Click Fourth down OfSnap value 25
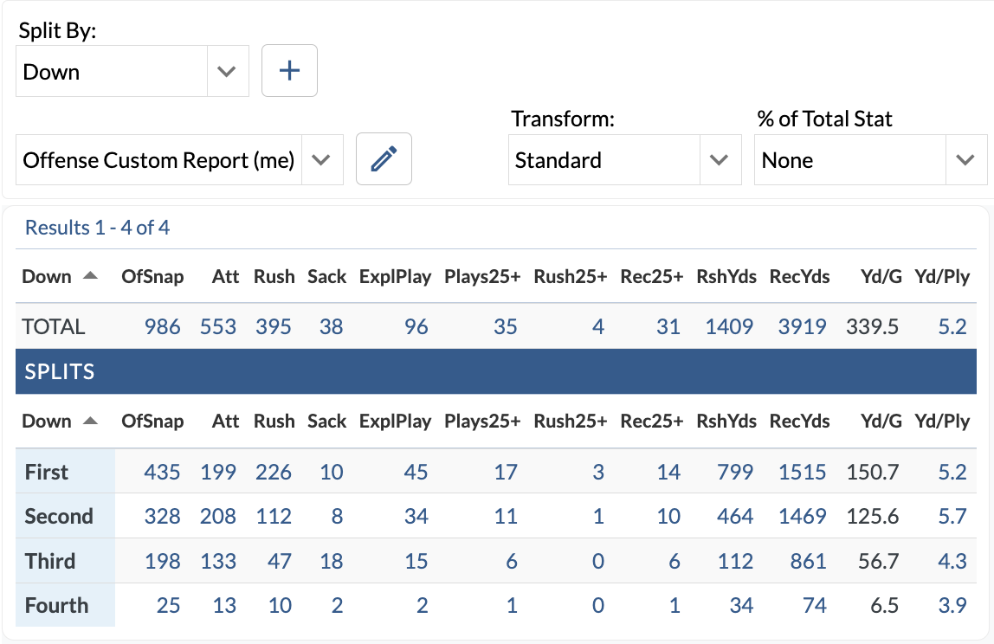 coord(168,605)
